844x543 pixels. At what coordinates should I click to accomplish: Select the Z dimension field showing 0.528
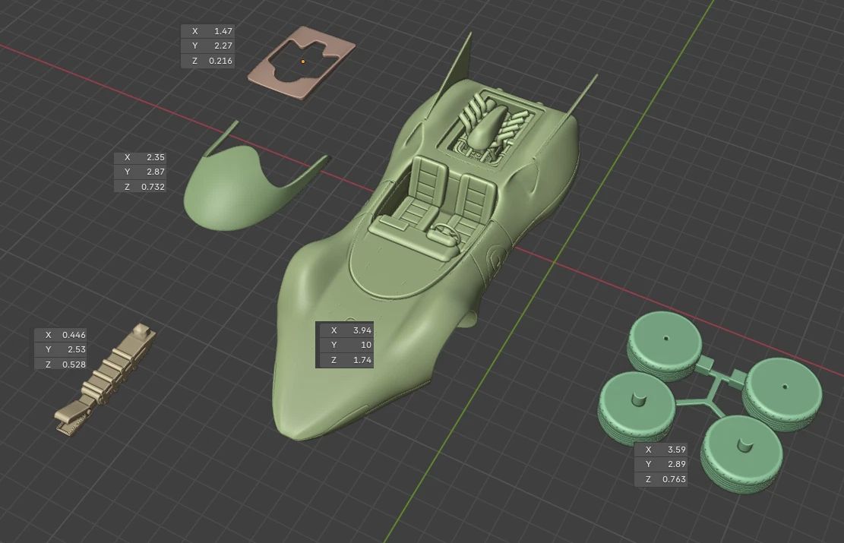(x=61, y=365)
